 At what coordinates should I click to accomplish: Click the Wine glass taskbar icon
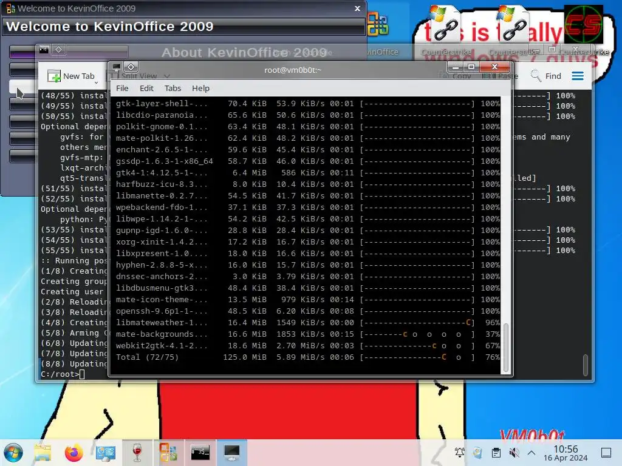click(137, 453)
